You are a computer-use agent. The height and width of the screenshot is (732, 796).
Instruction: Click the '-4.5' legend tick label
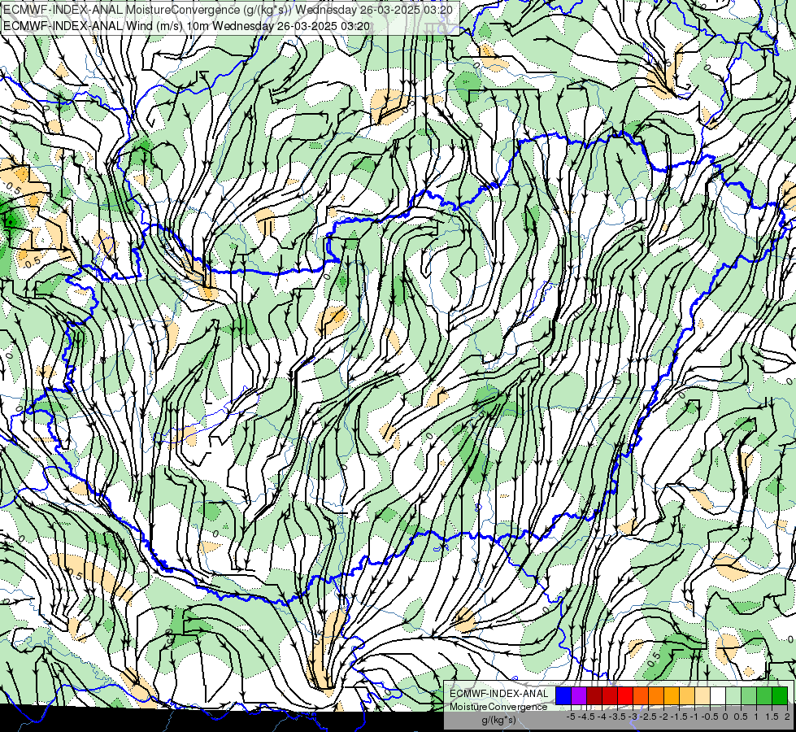coord(586,717)
